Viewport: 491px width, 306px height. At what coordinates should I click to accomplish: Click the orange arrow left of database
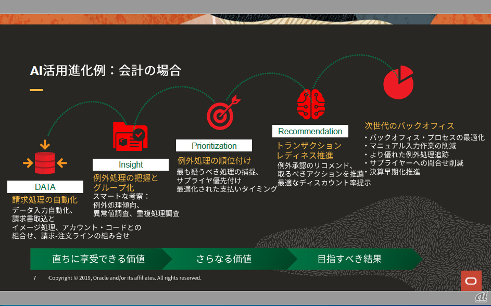tap(28, 163)
